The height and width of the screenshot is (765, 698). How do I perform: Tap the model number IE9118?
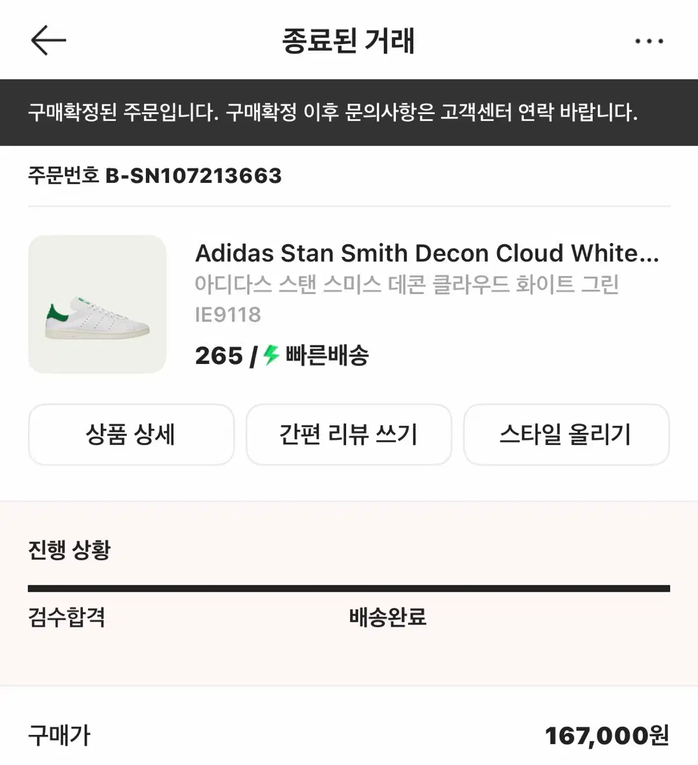click(x=228, y=314)
